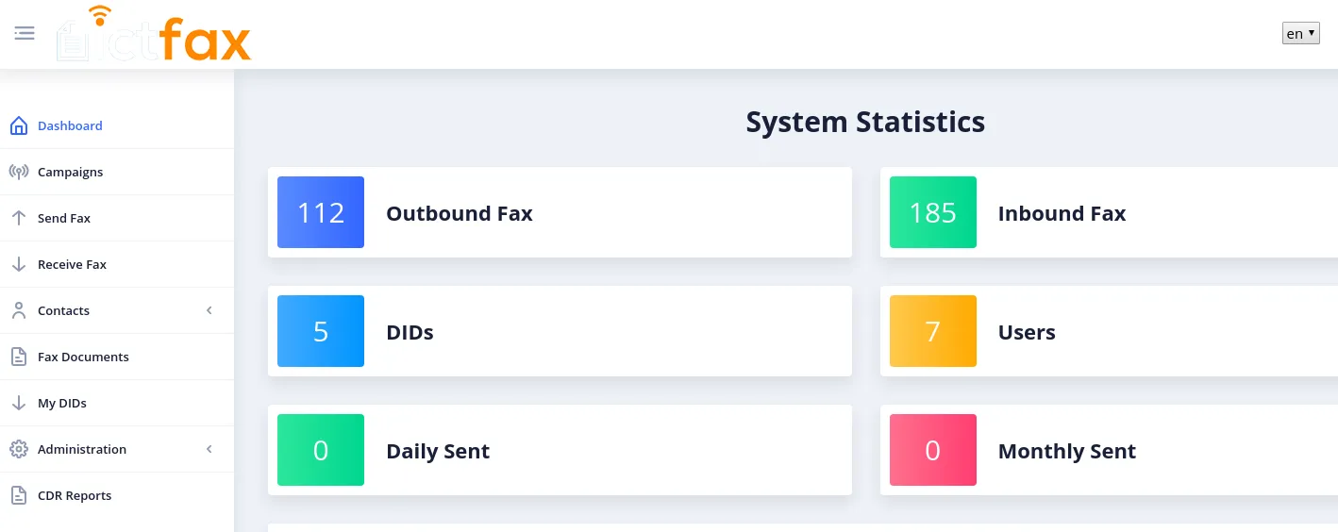Click the Fax Documents file icon
Image resolution: width=1338 pixels, height=532 pixels.
coord(18,357)
